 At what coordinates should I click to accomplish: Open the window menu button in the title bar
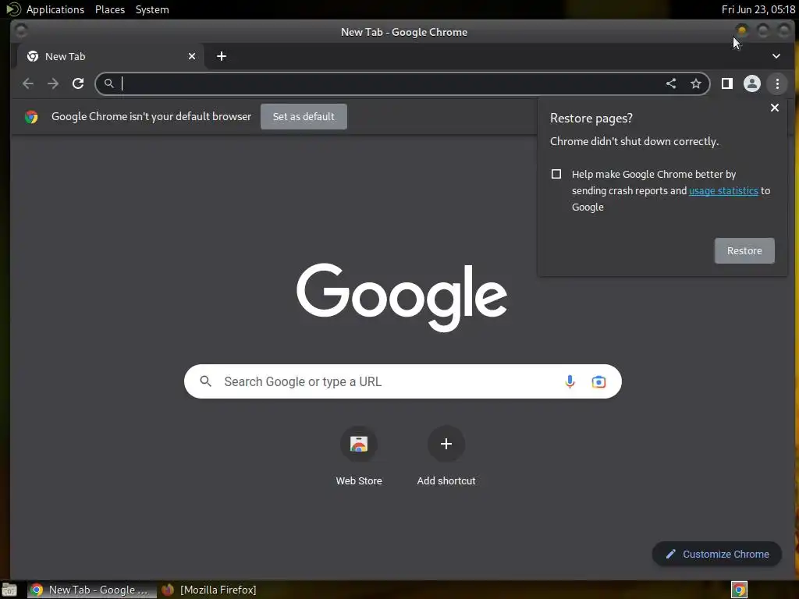click(x=21, y=31)
